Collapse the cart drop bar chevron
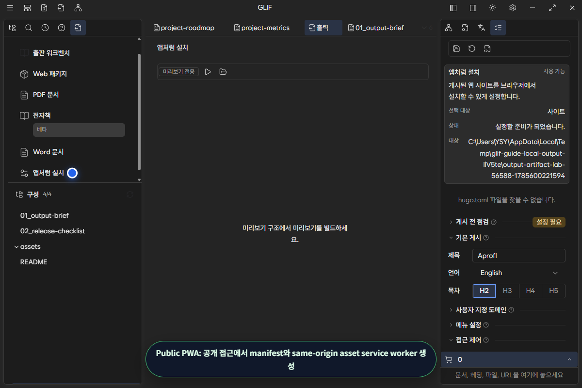The width and height of the screenshot is (582, 388). [569, 360]
